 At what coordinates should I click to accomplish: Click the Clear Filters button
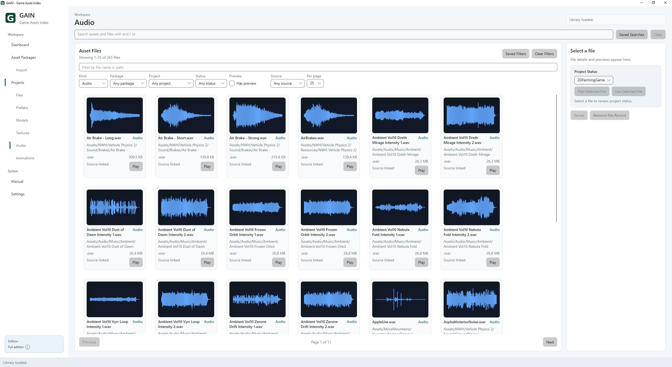click(x=544, y=54)
